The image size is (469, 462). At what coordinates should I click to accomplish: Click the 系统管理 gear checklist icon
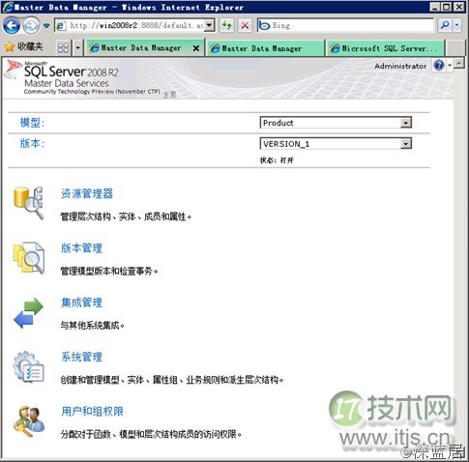28,367
